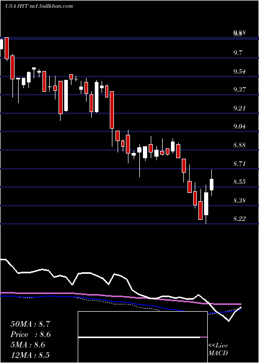This screenshot has height=363, width=259.
Task: Click the Price : 8.6 readout
Action: (31, 334)
